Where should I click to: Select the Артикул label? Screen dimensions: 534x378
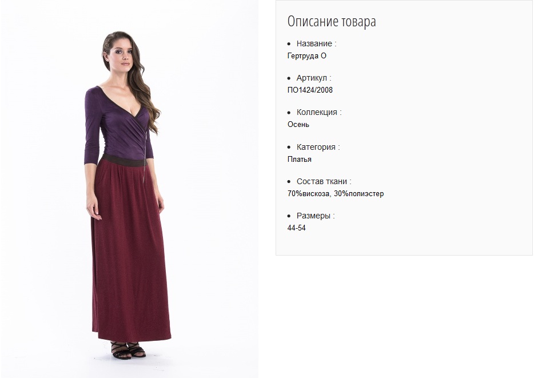point(314,78)
